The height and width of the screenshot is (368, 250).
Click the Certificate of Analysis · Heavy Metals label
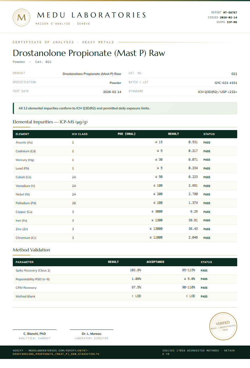pyautogui.click(x=63, y=42)
